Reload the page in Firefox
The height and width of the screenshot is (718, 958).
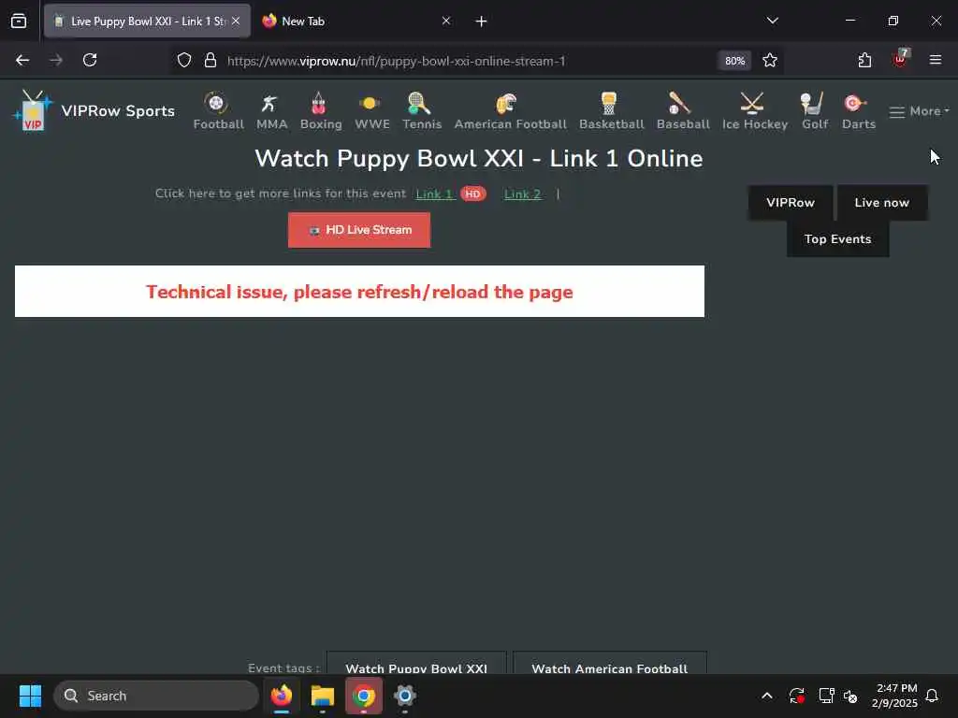[90, 60]
